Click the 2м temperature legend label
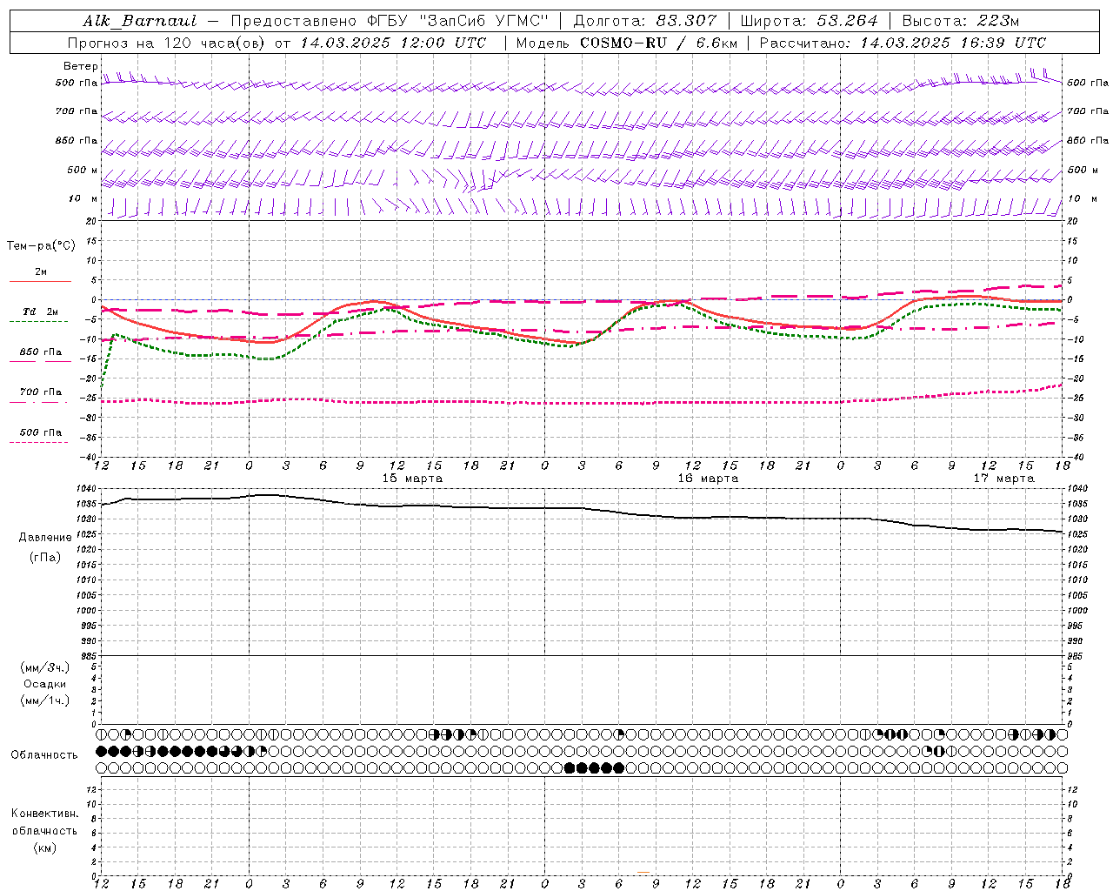Viewport: 1113px width, 891px height. pos(41,271)
